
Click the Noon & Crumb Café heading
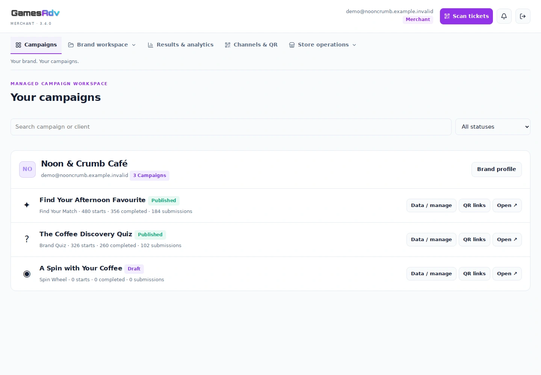click(x=84, y=163)
